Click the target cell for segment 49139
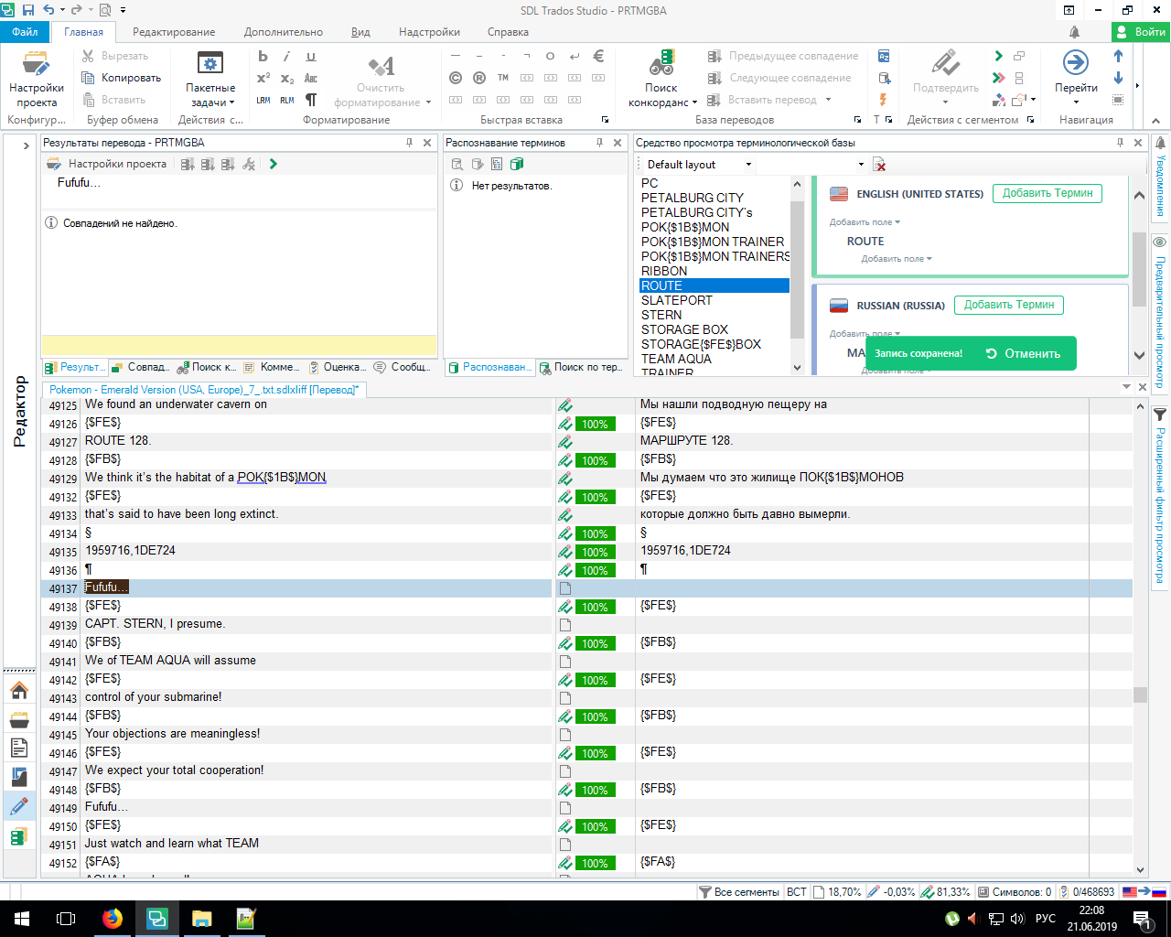 click(862, 624)
